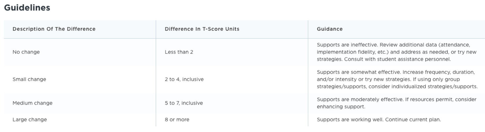The image size is (485, 132).
Task: Click the Guidelines heading
Action: pyautogui.click(x=27, y=8)
